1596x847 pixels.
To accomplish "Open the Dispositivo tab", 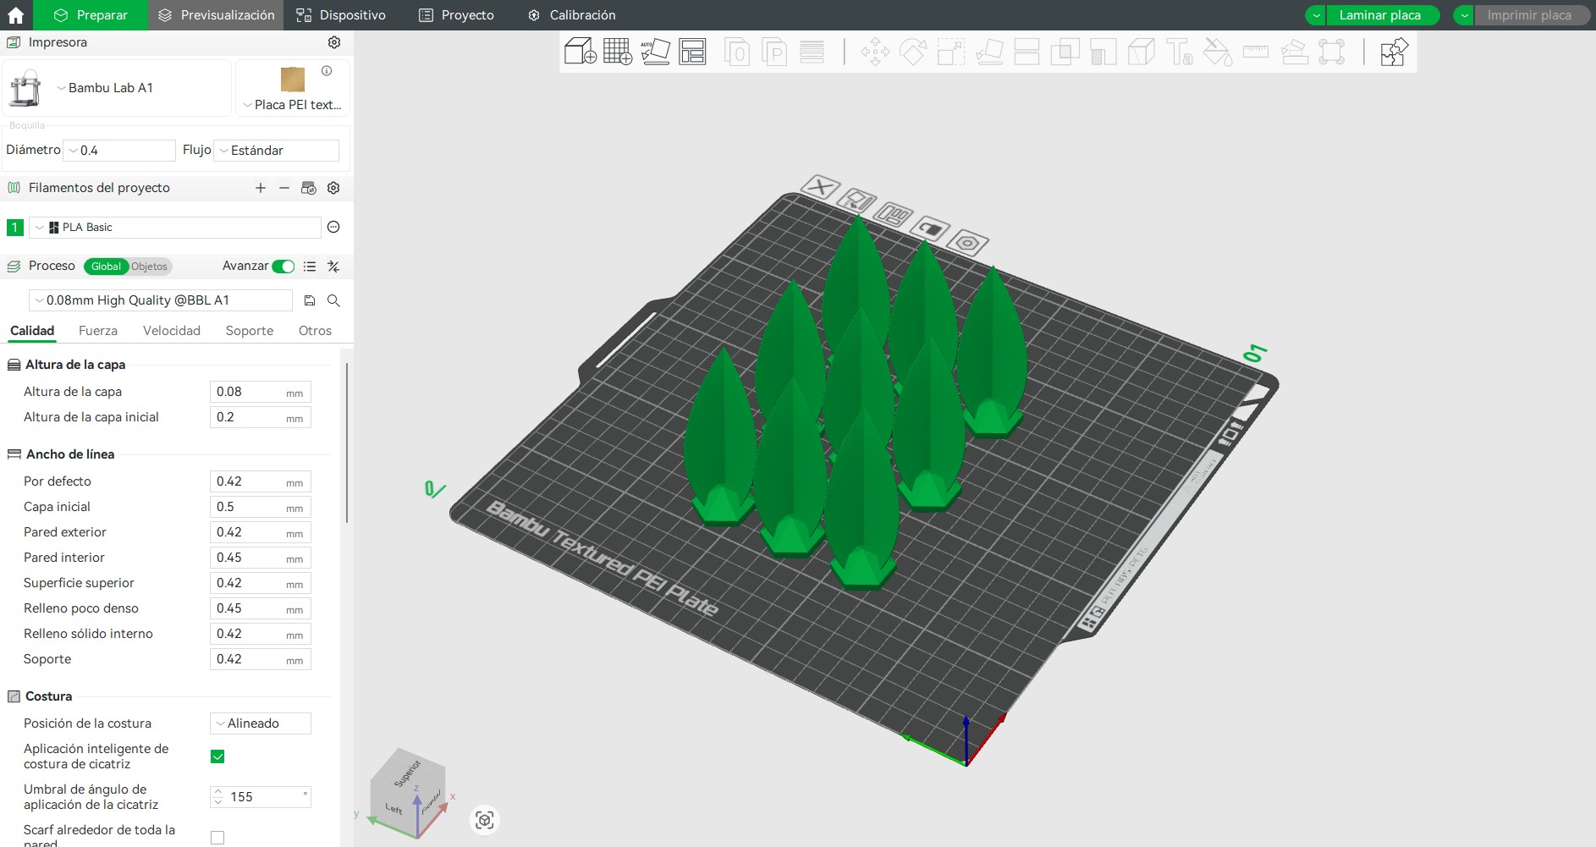I will [x=341, y=15].
